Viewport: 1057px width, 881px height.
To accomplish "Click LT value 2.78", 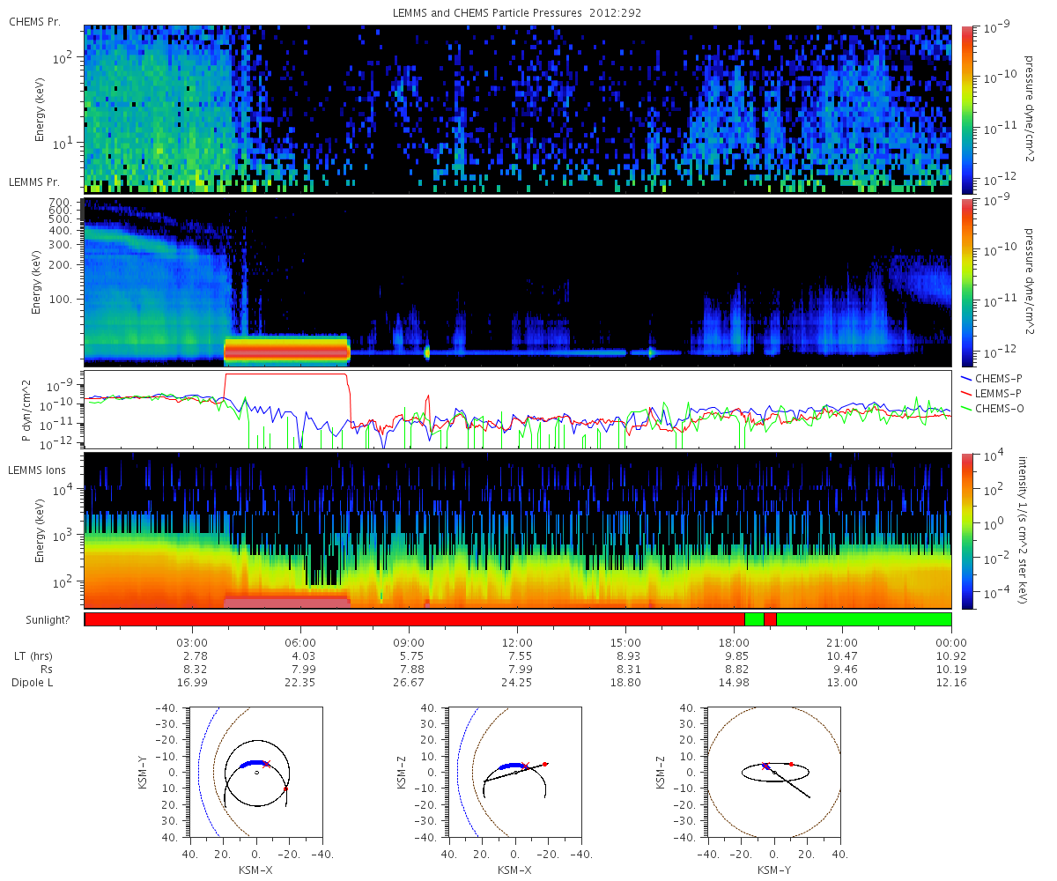I will [196, 656].
